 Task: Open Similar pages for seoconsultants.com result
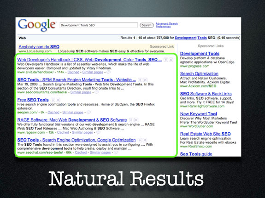(x=81, y=92)
